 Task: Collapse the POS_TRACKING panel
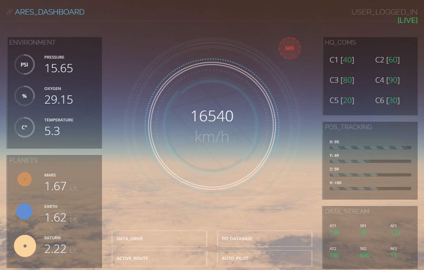348,127
